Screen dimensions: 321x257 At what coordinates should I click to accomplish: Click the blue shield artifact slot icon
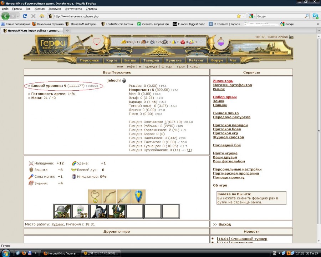pyautogui.click(x=138, y=196)
